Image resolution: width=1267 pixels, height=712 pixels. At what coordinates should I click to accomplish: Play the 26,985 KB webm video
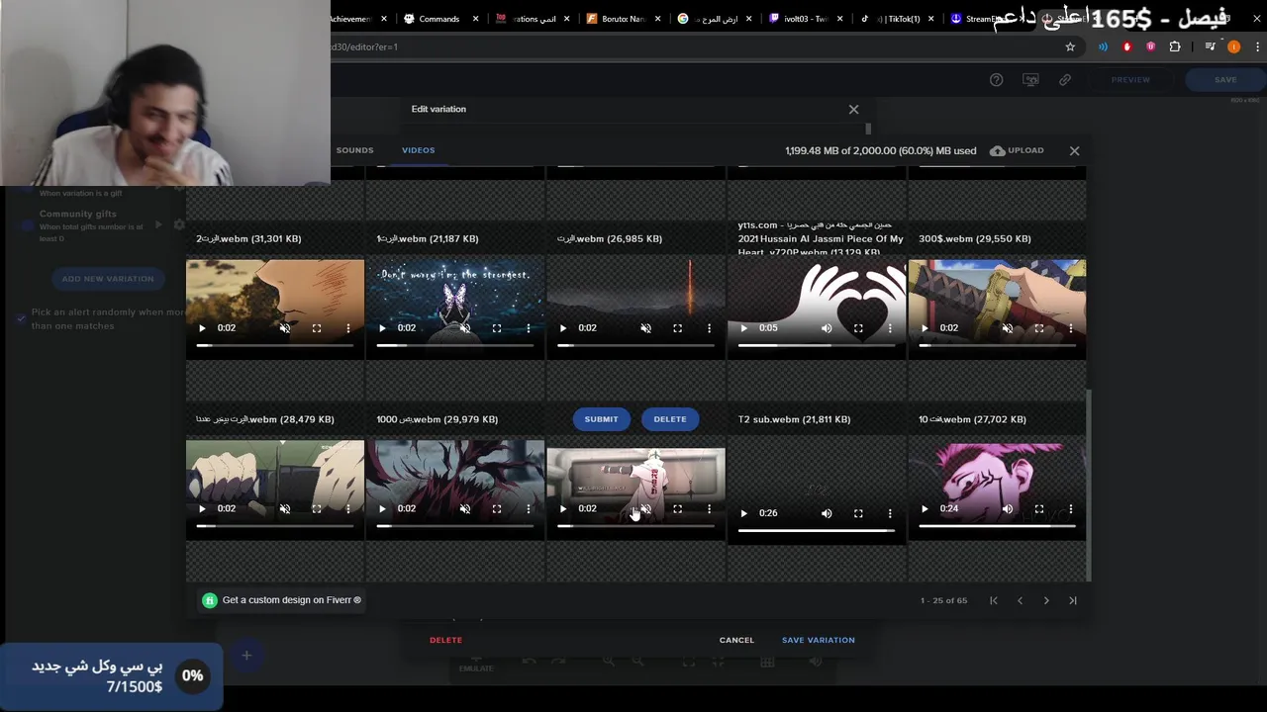tap(563, 328)
